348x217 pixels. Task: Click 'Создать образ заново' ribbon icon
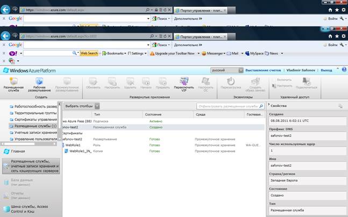(255, 84)
